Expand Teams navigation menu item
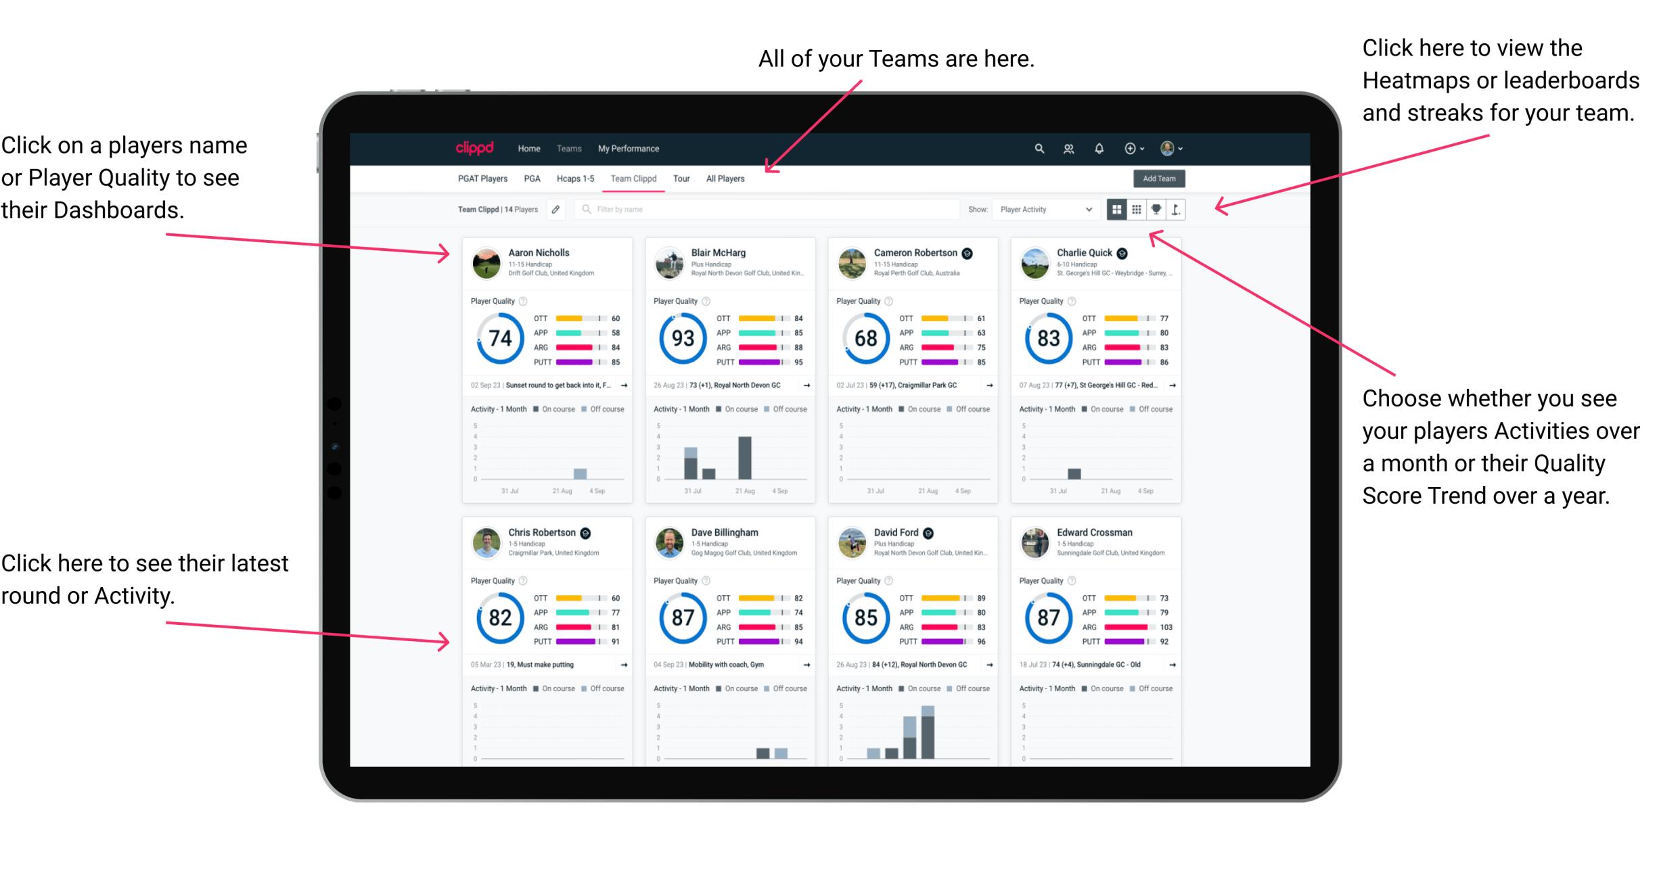The height and width of the screenshot is (892, 1659). [x=570, y=147]
